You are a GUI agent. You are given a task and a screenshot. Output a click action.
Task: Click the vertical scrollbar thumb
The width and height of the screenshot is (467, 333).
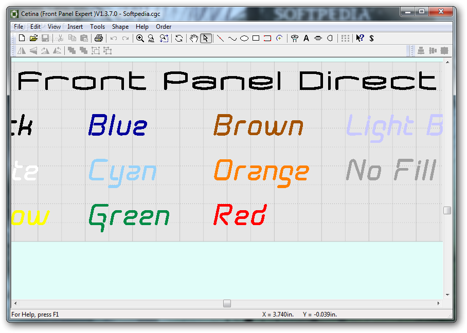tap(447, 210)
